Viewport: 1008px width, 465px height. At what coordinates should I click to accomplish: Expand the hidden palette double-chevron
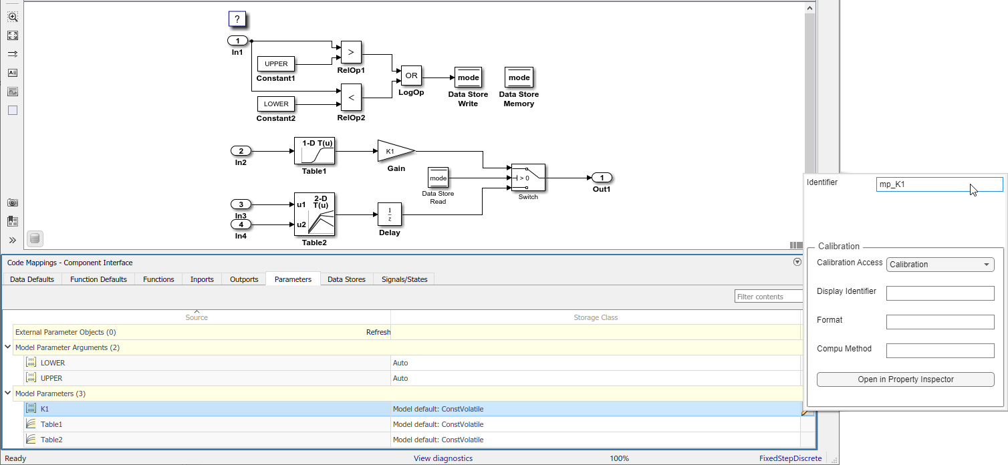pos(13,240)
